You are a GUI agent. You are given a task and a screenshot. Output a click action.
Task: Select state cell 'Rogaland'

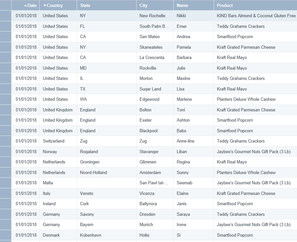click(x=106, y=151)
